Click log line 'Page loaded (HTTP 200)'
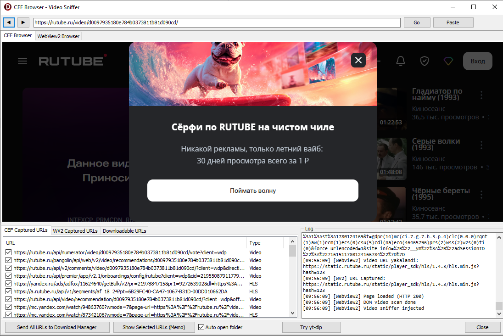Image resolution: width=503 pixels, height=336 pixels. [363, 296]
